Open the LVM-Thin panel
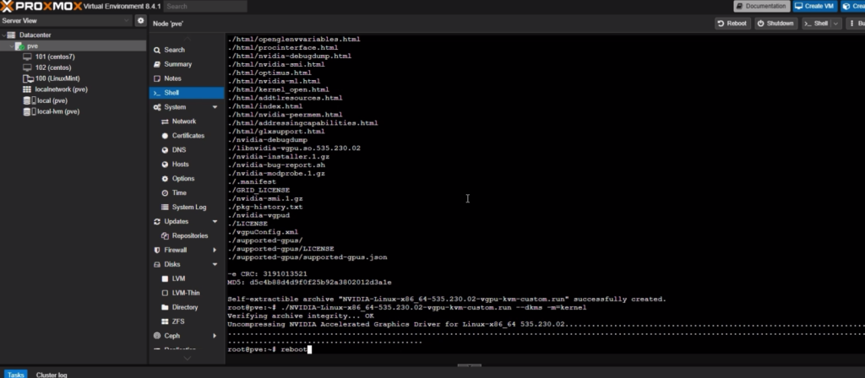Screen dimensions: 865x378 [186, 293]
